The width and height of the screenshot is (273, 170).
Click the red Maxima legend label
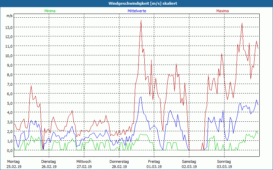pos(222,11)
